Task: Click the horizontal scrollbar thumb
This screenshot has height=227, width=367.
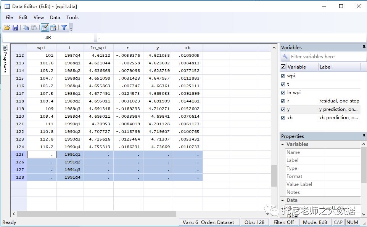Action: point(97,214)
